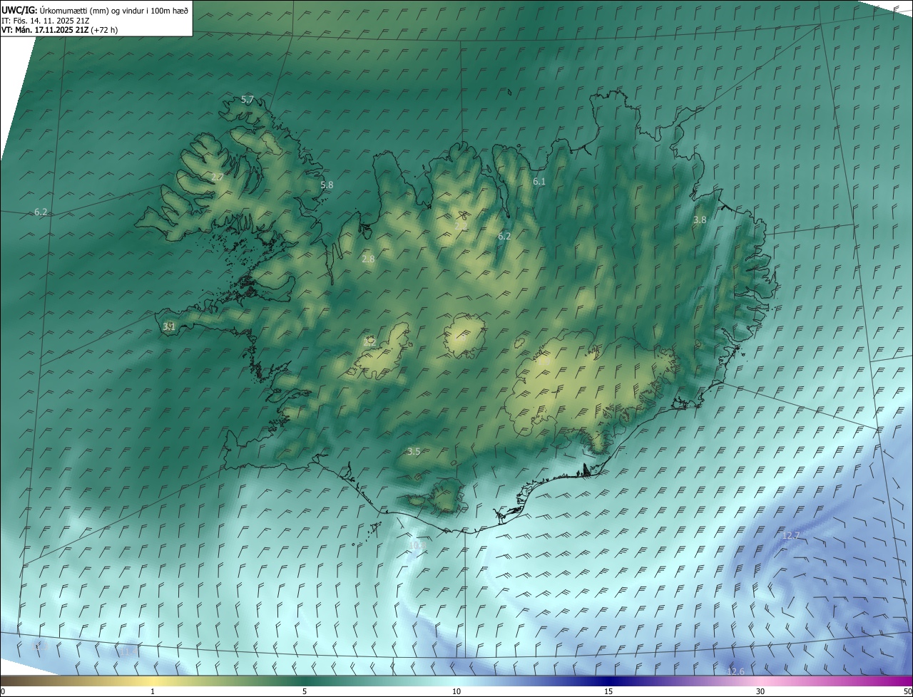913x697 pixels.
Task: Click the 5 tick on the color scale
Action: click(x=305, y=691)
